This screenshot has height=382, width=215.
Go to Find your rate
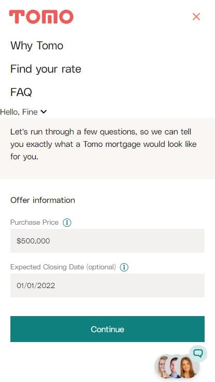point(46,69)
